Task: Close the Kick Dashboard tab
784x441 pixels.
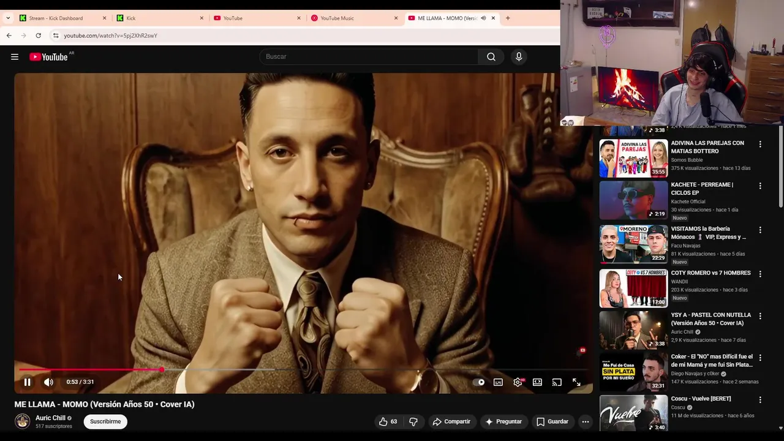Action: coord(104,18)
